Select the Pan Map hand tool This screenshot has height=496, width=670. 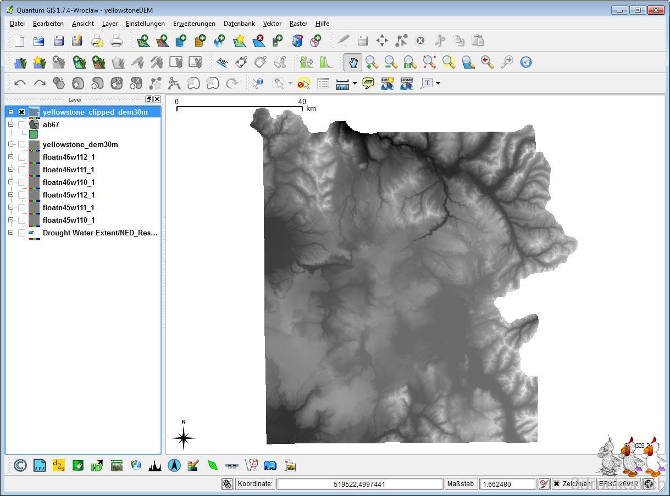click(x=353, y=62)
